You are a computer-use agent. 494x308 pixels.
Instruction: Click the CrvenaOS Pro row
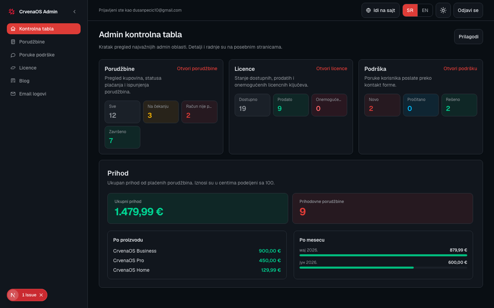pos(197,260)
